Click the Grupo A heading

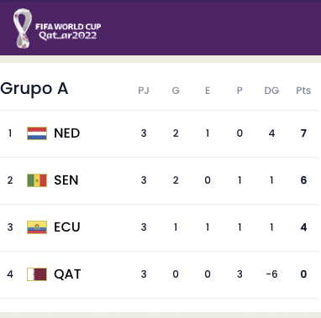tap(34, 89)
